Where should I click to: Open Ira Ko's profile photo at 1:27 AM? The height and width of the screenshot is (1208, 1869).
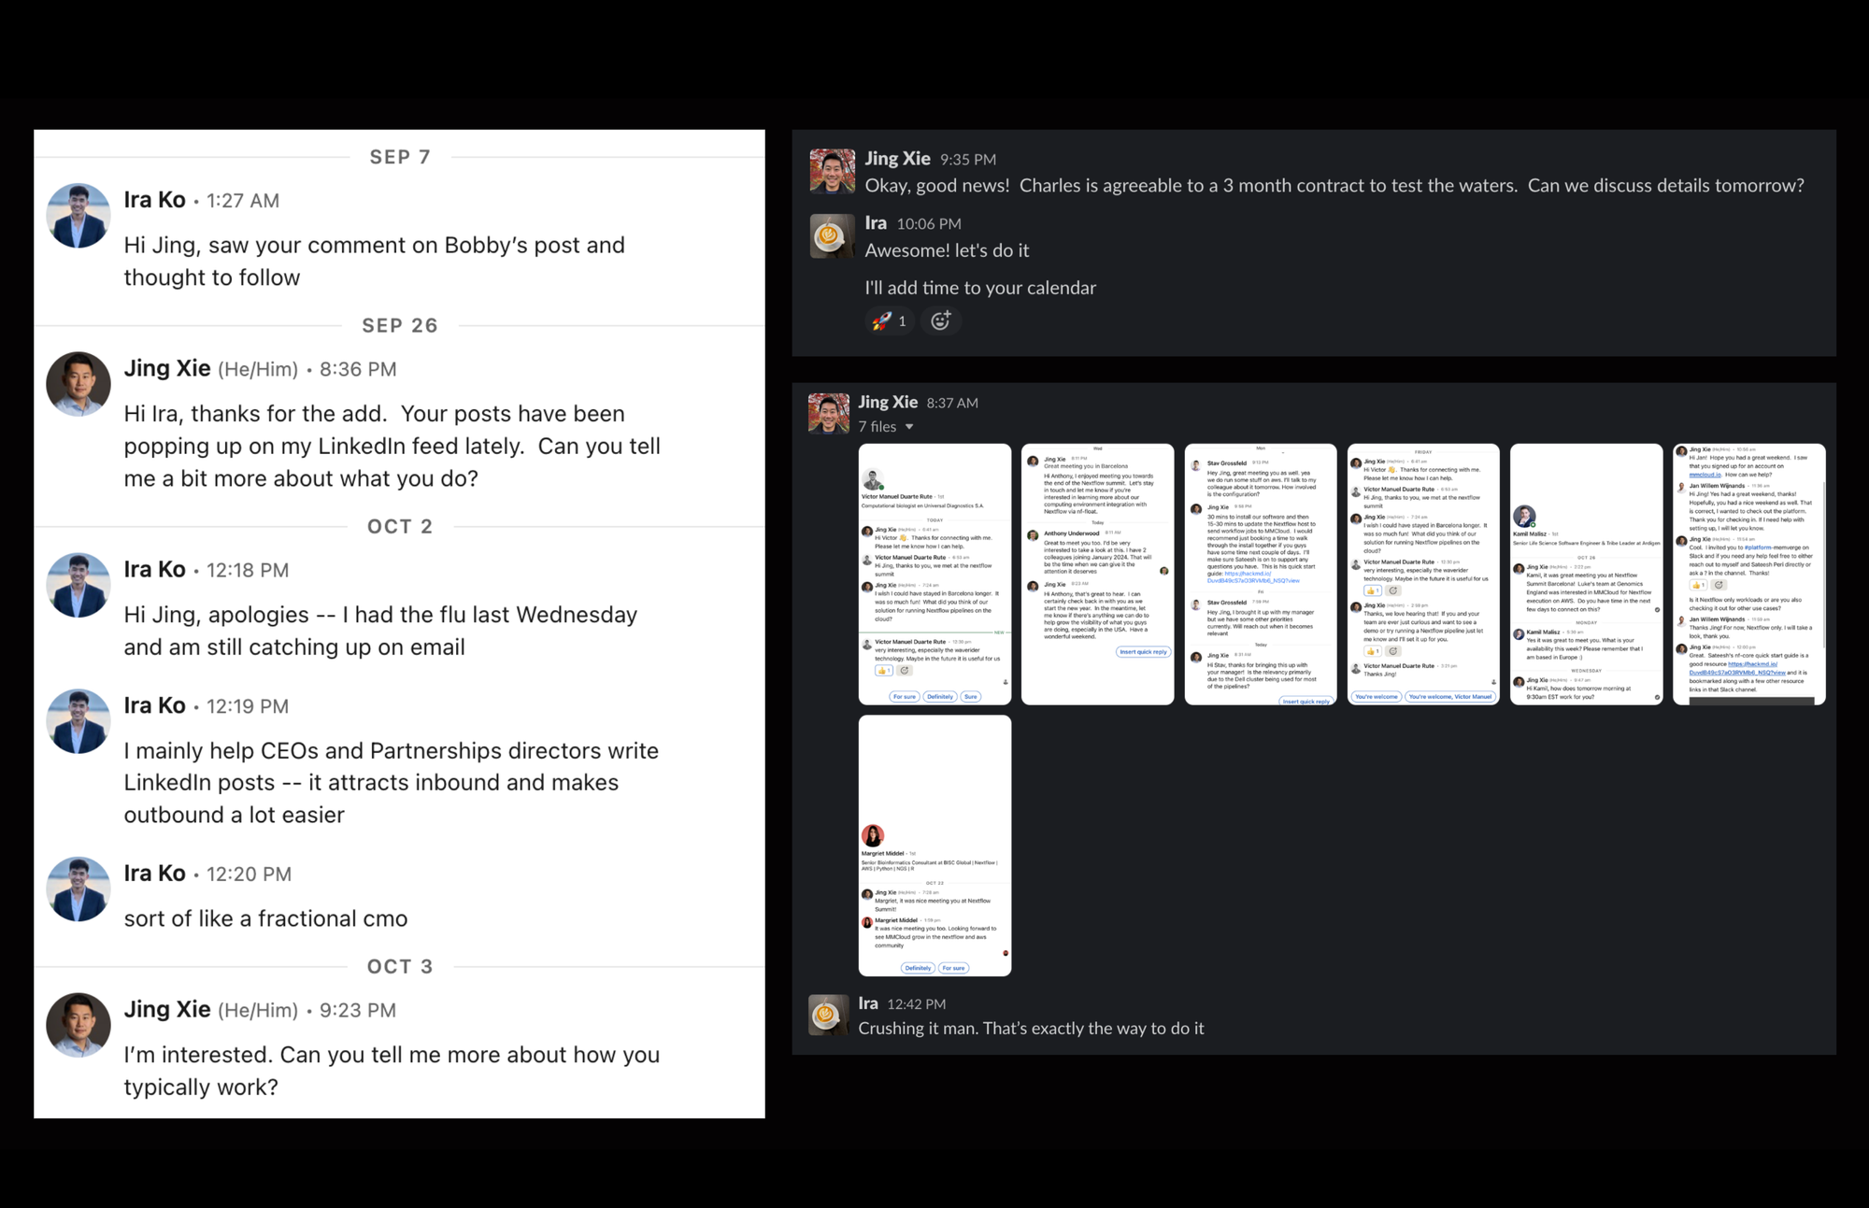tap(78, 216)
